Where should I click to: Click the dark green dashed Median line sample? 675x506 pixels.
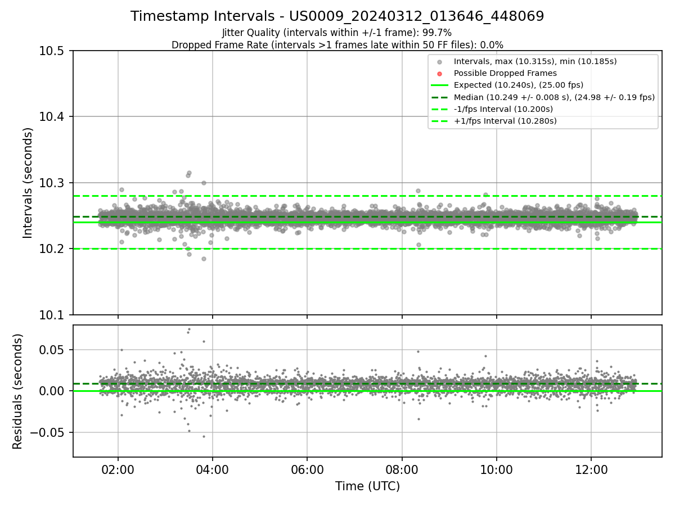click(440, 97)
